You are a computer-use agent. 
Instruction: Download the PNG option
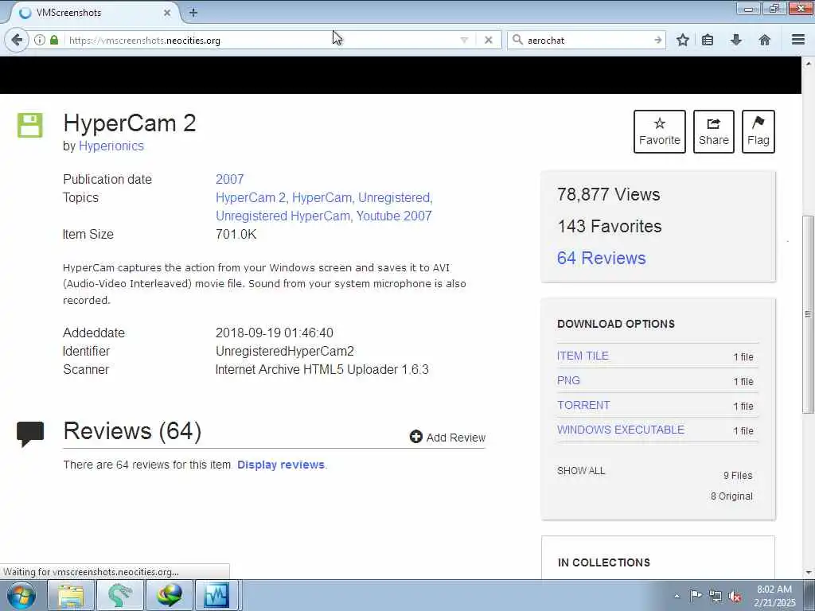click(568, 380)
